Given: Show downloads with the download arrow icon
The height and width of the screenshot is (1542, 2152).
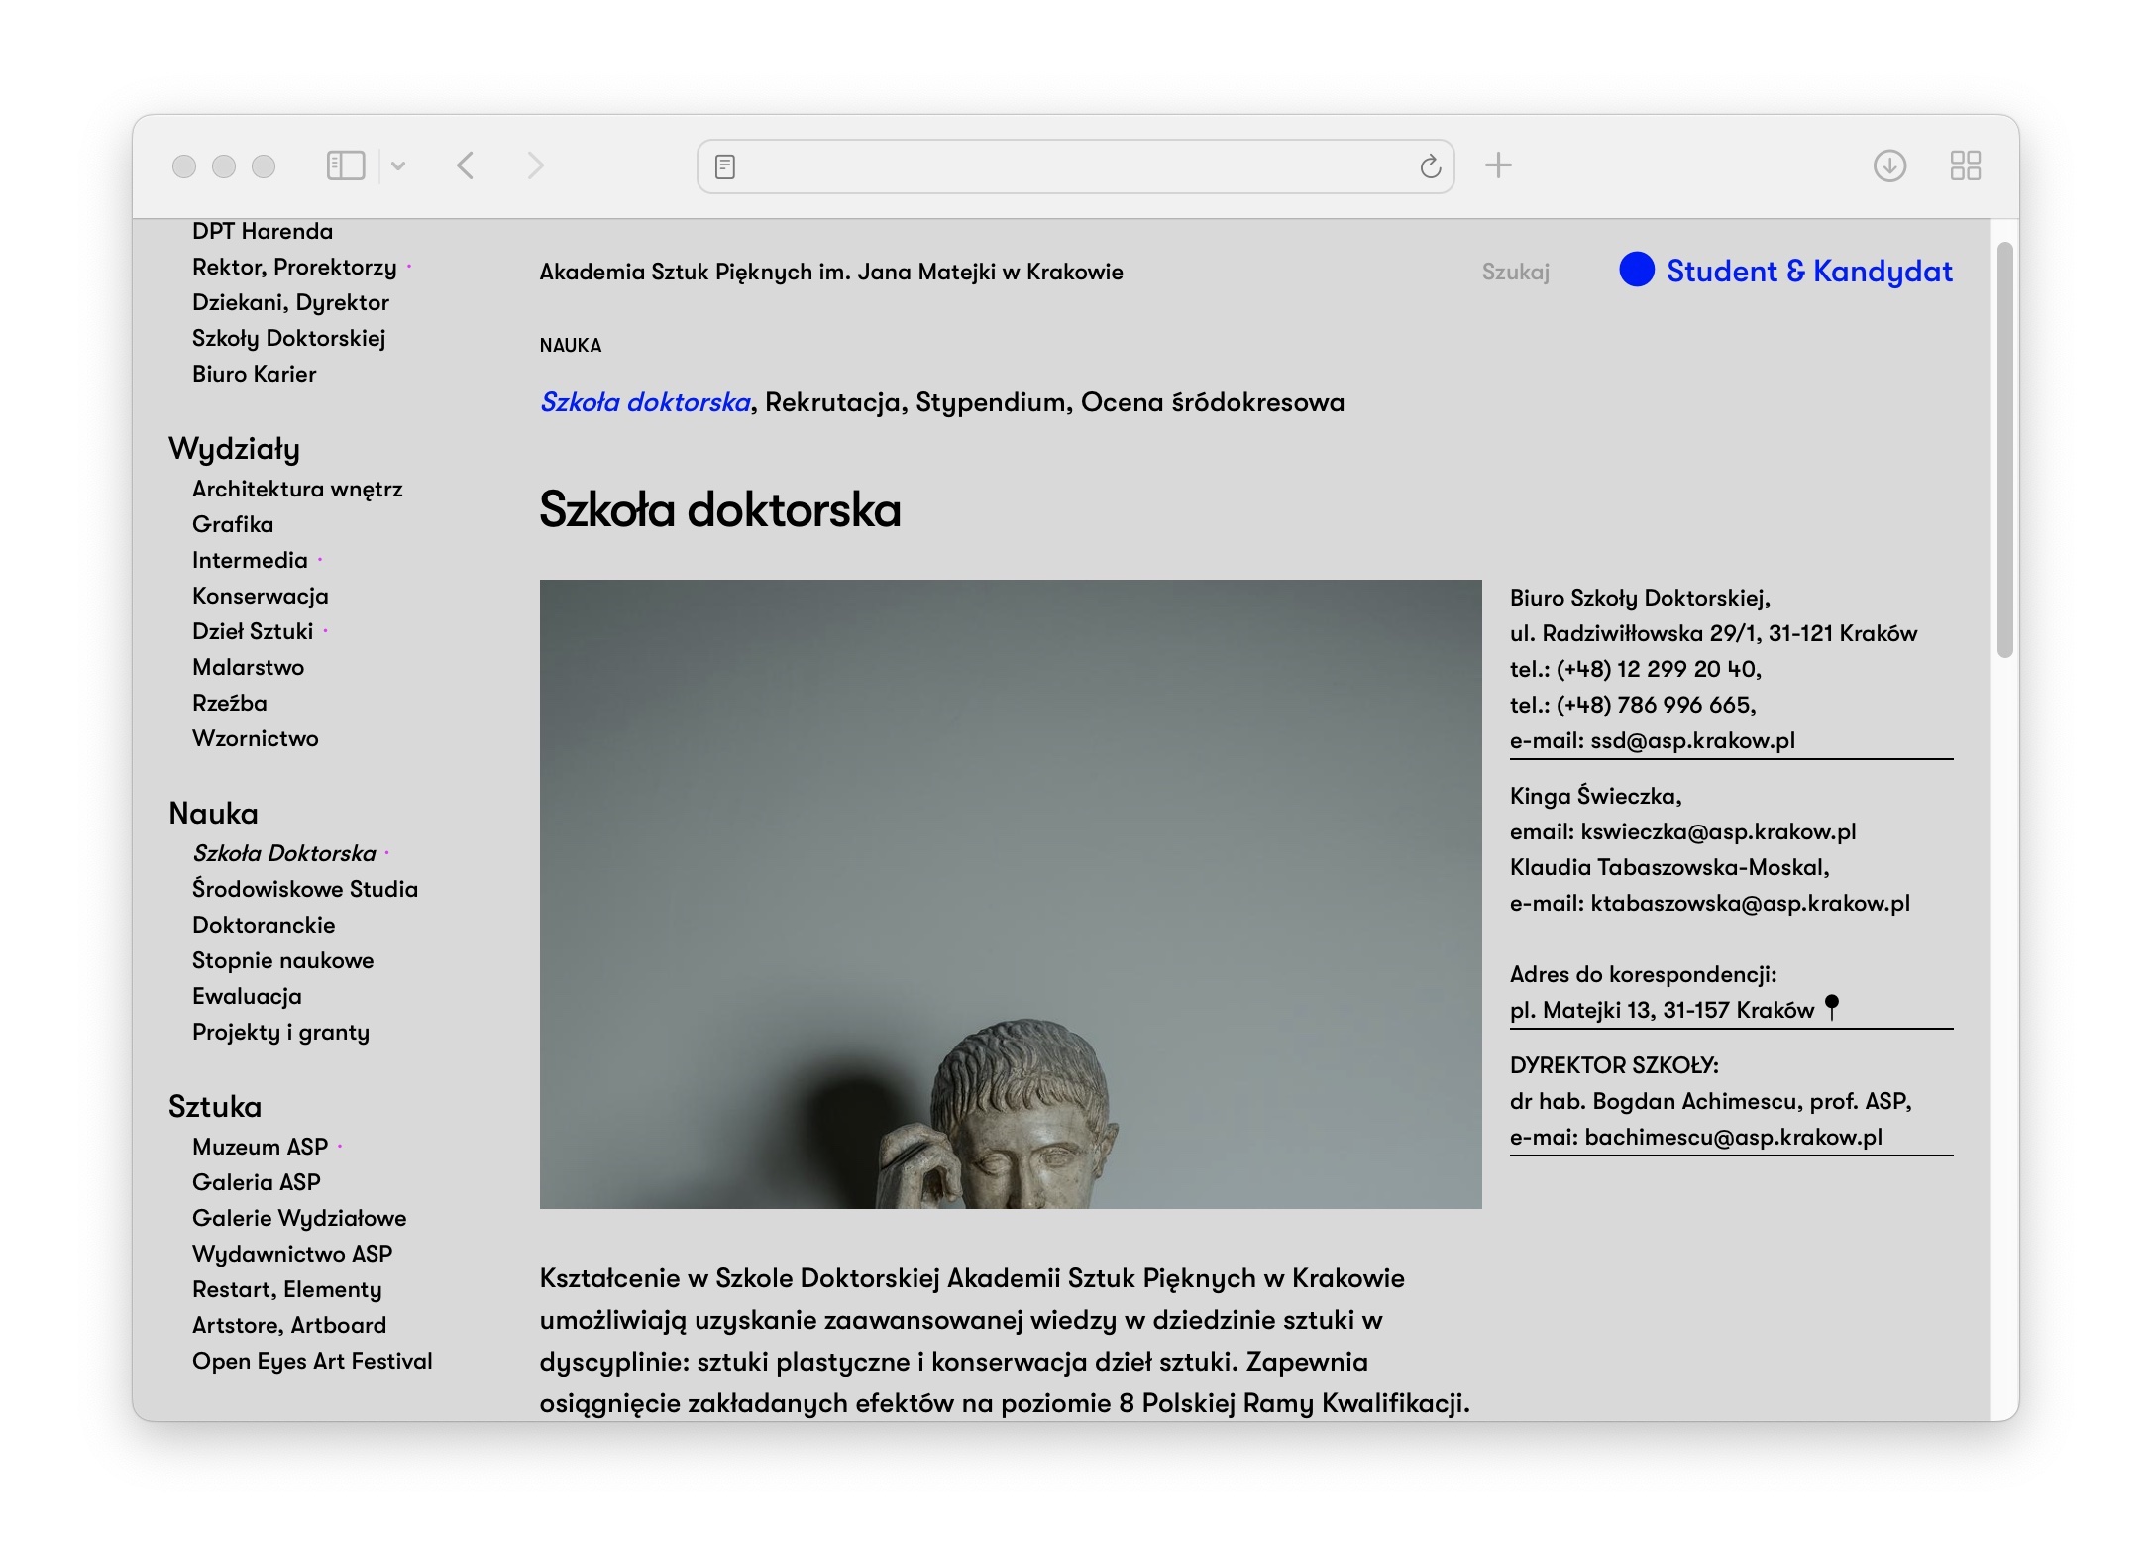Looking at the screenshot, I should 1889,165.
